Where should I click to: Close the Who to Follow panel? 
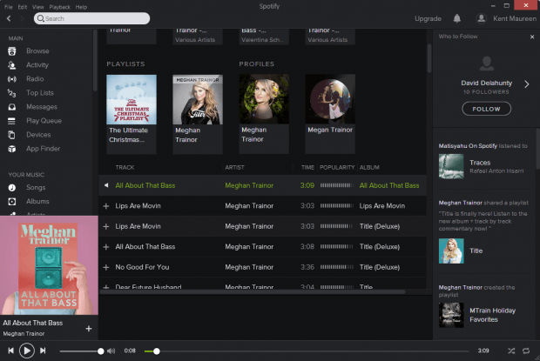[x=532, y=37]
